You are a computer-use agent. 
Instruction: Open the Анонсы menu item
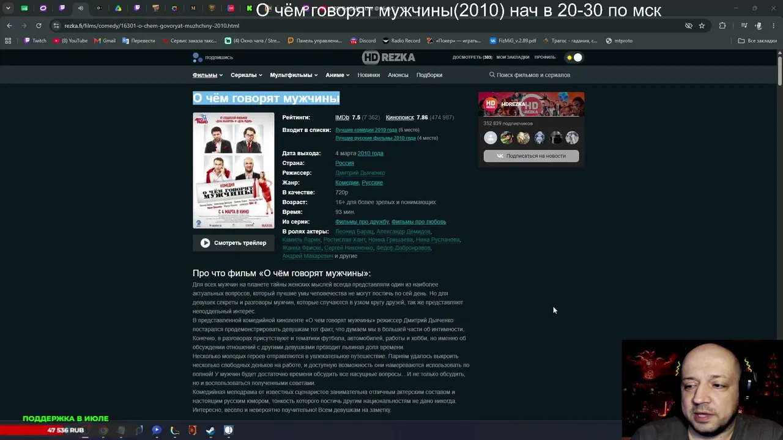tap(398, 75)
